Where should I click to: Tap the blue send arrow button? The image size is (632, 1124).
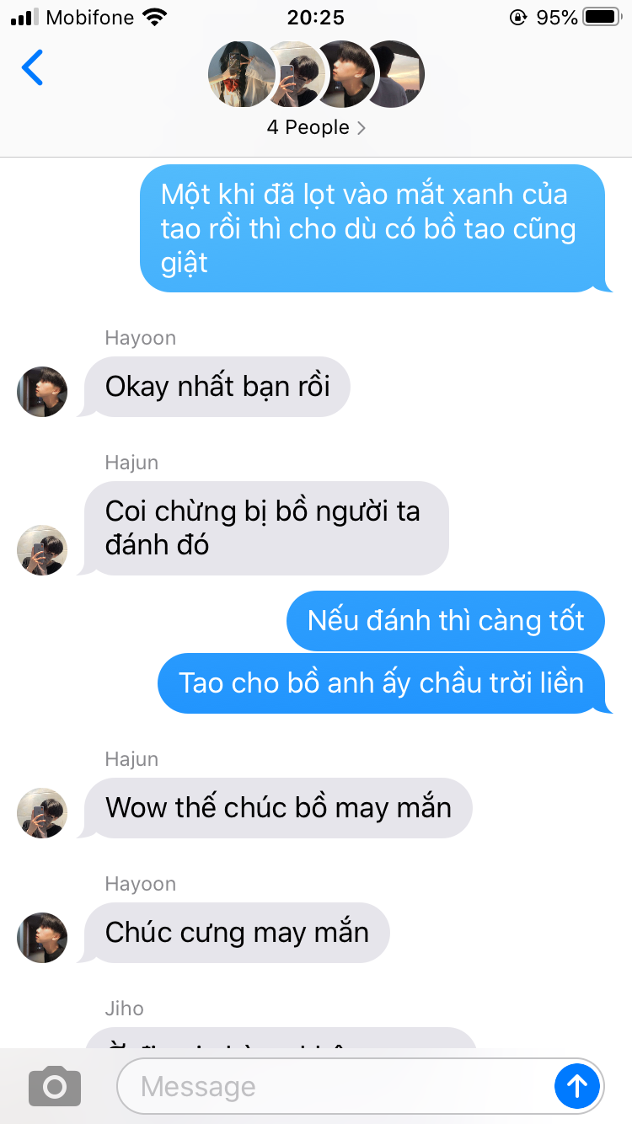pyautogui.click(x=577, y=1086)
